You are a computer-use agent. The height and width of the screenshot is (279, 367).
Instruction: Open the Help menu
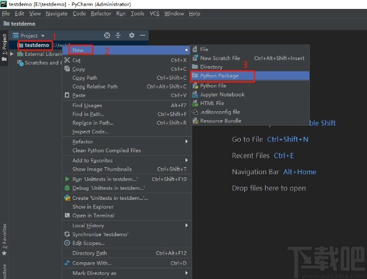(195, 14)
